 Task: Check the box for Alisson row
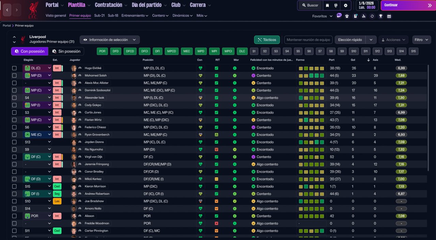(14, 216)
